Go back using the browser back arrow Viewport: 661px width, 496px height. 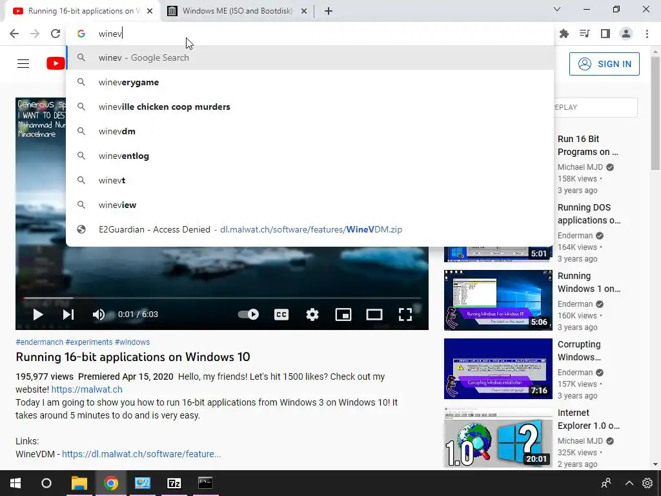[x=14, y=34]
